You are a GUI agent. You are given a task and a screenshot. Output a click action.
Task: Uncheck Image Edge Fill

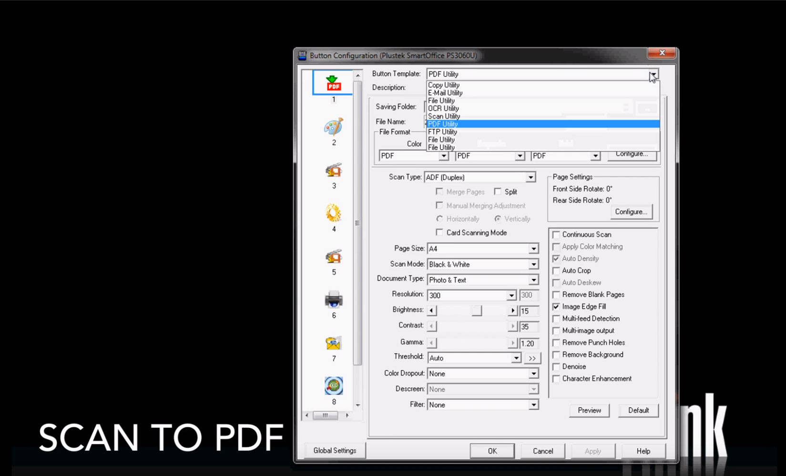[556, 306]
